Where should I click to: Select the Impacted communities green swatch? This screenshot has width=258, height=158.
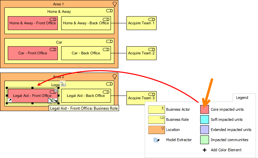(204, 140)
